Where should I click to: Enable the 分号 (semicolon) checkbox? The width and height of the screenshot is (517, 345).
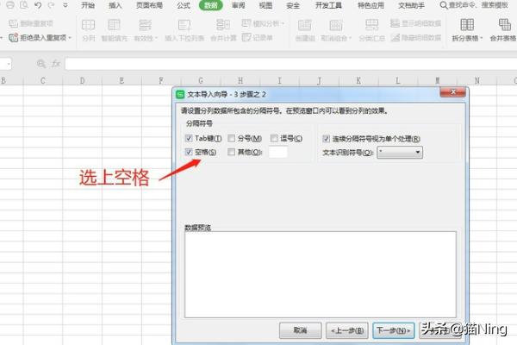[x=232, y=138]
